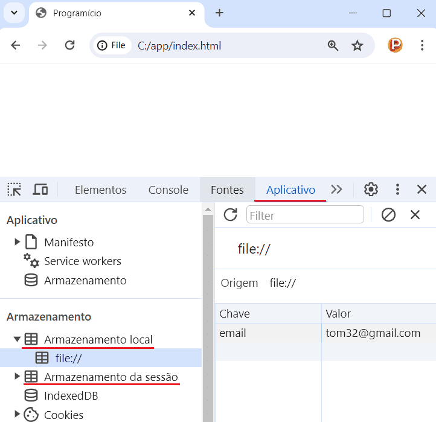View site information File badge
Image resolution: width=436 pixels, height=422 pixels.
(112, 45)
